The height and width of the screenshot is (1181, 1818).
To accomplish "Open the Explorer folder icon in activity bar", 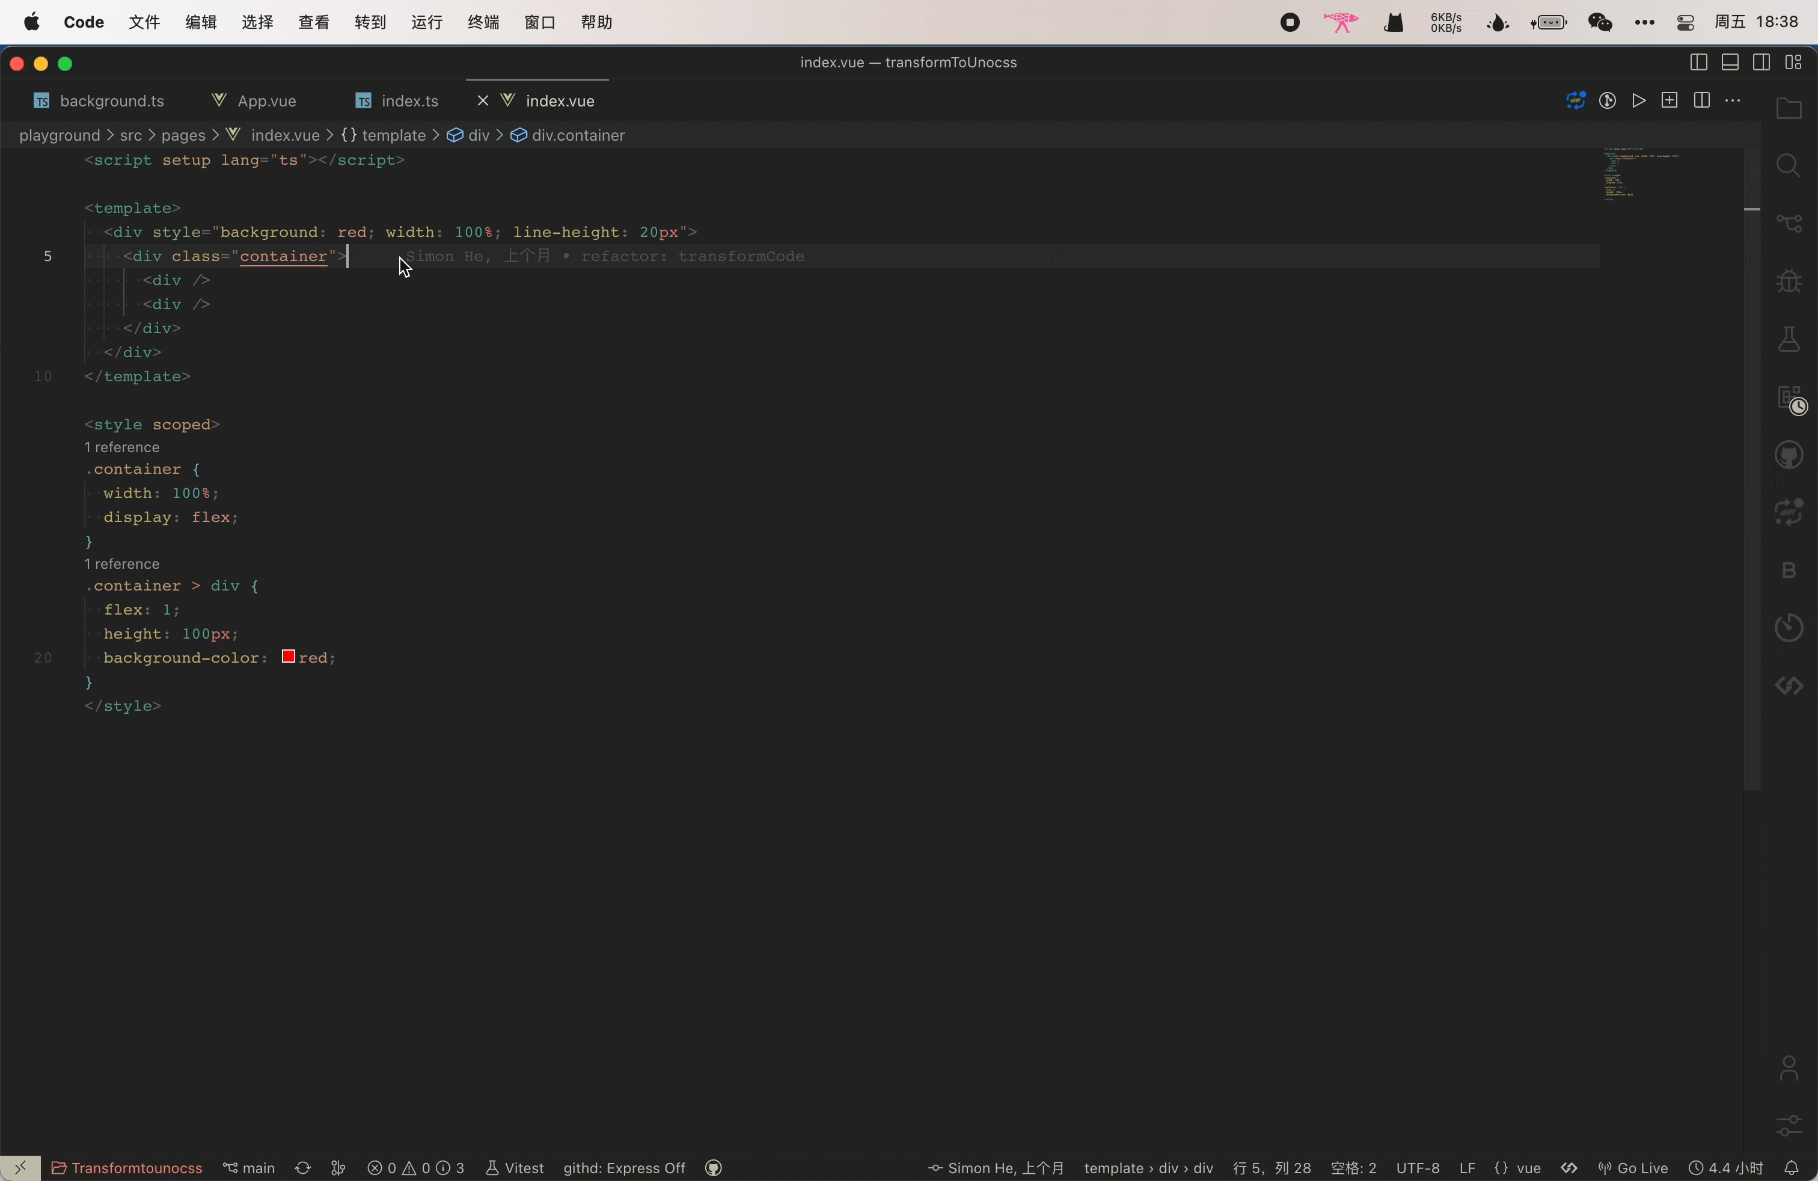I will (1788, 109).
